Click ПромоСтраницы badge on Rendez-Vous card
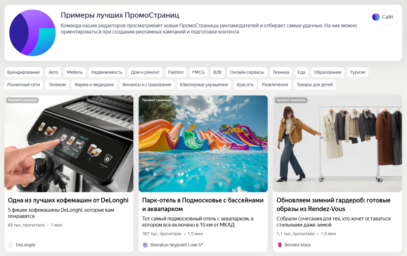 291,100
